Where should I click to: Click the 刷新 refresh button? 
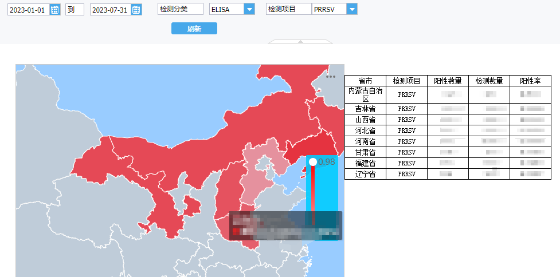tap(194, 29)
